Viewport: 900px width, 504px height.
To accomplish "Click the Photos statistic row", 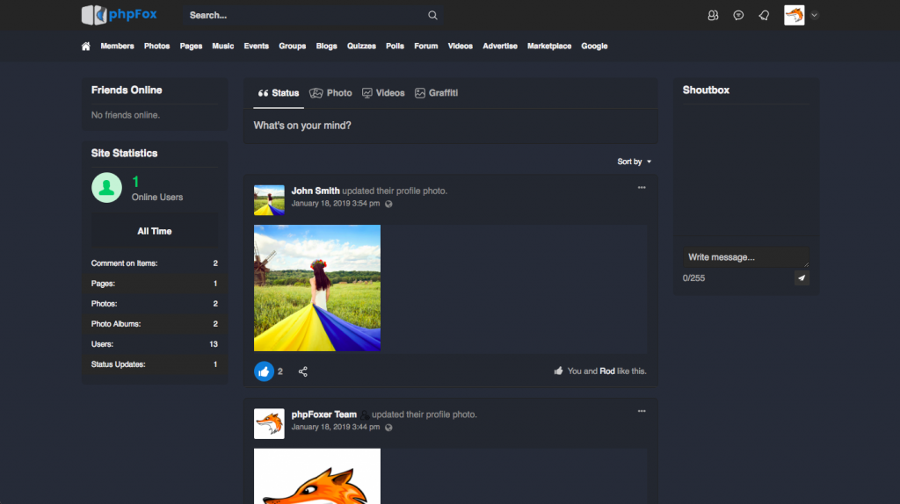I will tap(155, 303).
